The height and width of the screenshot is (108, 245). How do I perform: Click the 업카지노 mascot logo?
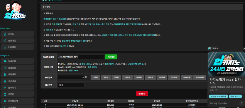pos(15,10)
